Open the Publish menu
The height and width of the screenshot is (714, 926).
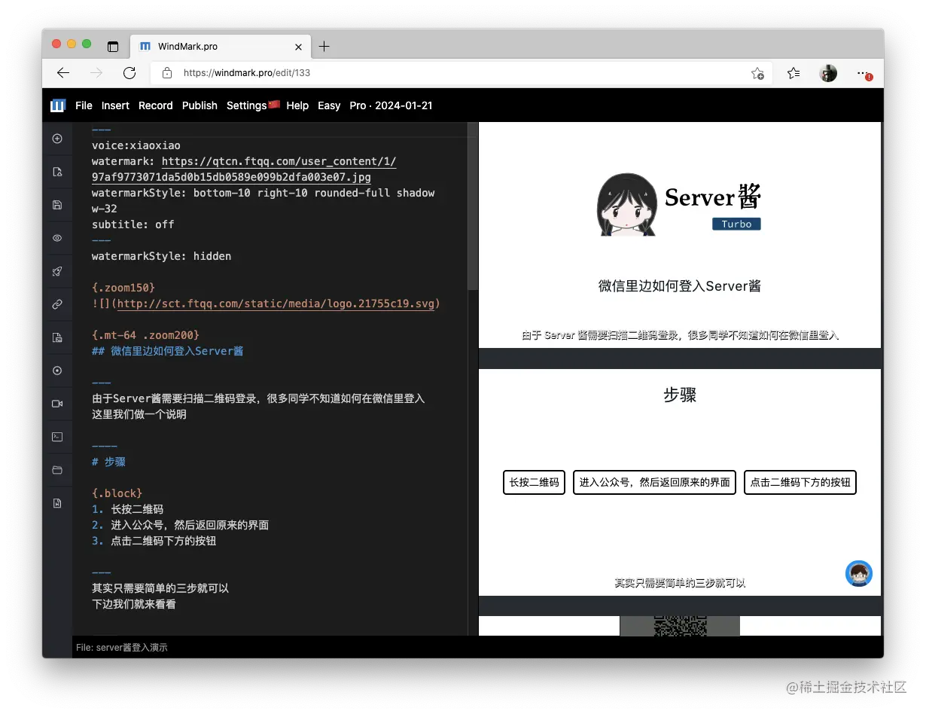(200, 105)
